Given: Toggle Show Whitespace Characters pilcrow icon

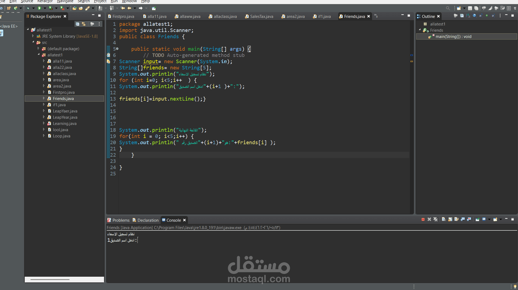Looking at the screenshot, I should 515,8.
